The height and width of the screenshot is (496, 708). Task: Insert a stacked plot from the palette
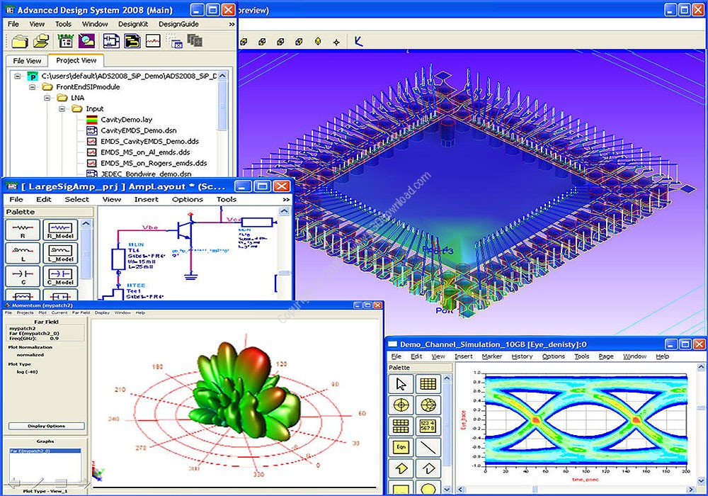pos(401,426)
